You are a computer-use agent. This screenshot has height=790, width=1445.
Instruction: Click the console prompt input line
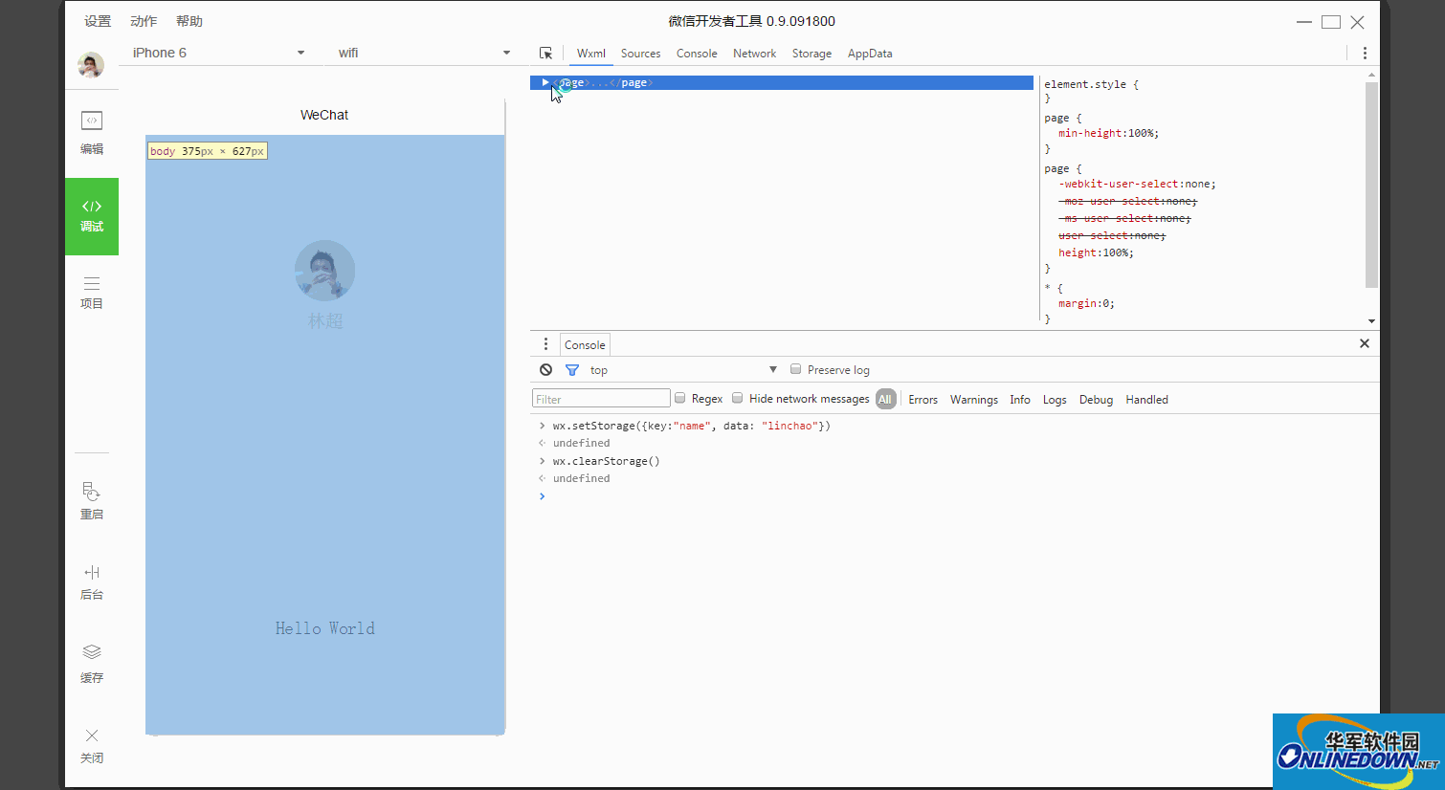[957, 496]
